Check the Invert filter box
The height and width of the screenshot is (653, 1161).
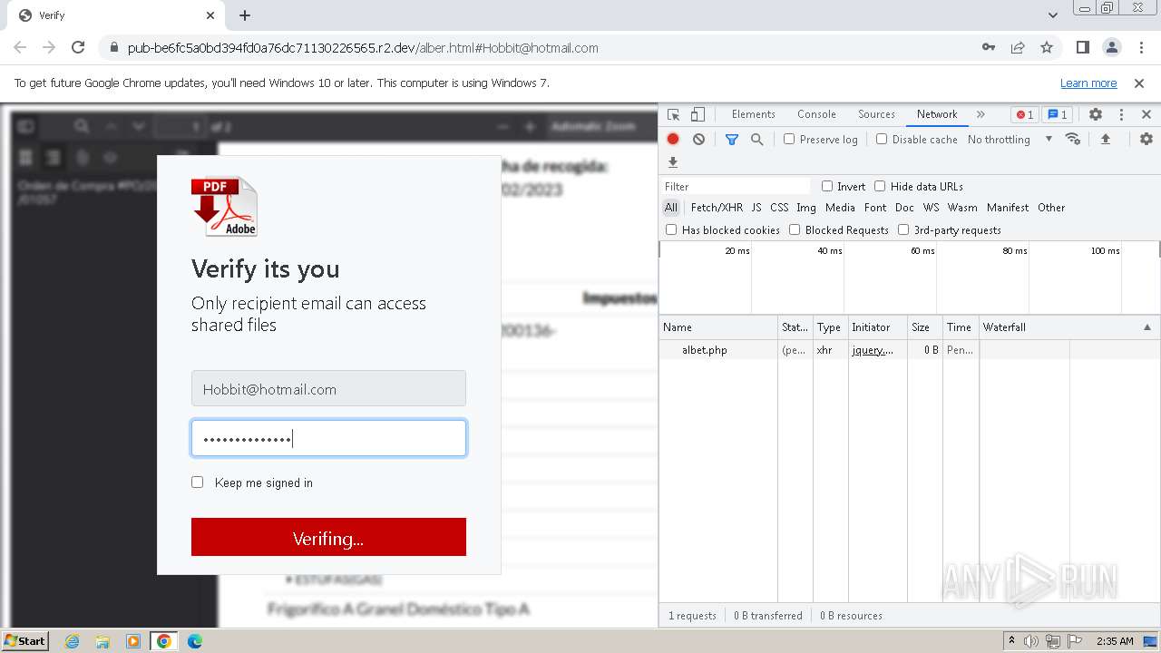coord(827,186)
